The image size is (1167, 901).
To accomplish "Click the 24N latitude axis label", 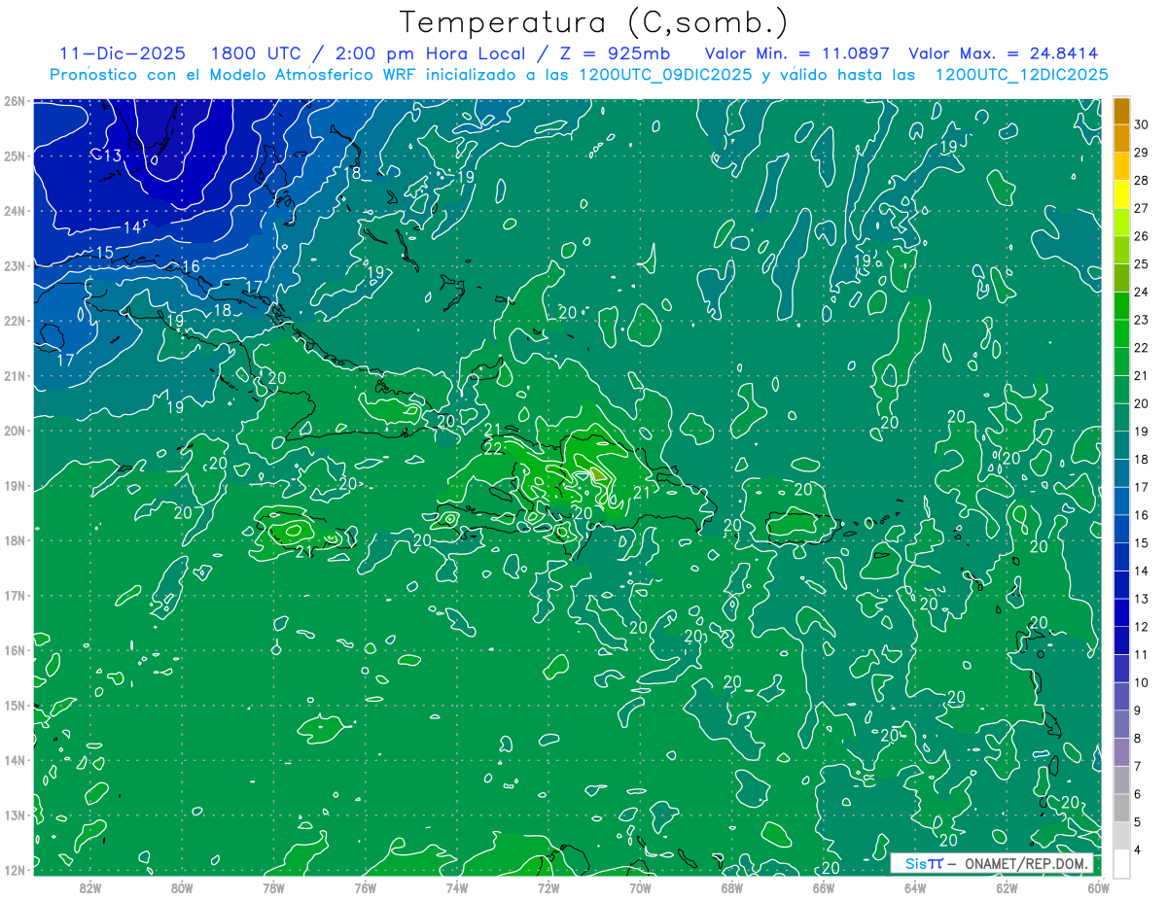I will 14,210.
